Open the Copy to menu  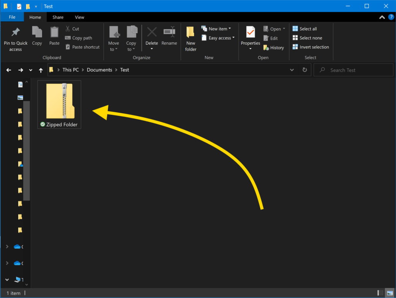point(131,39)
